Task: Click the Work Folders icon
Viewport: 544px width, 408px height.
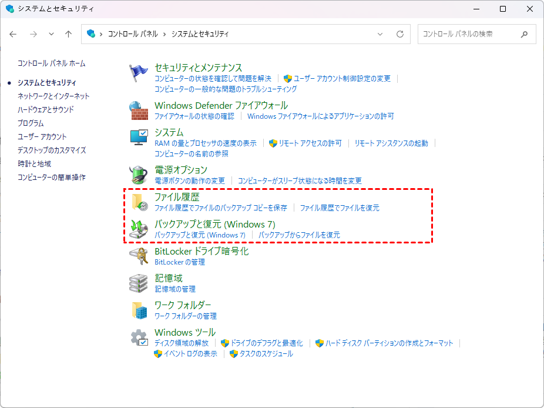Action: (139, 310)
